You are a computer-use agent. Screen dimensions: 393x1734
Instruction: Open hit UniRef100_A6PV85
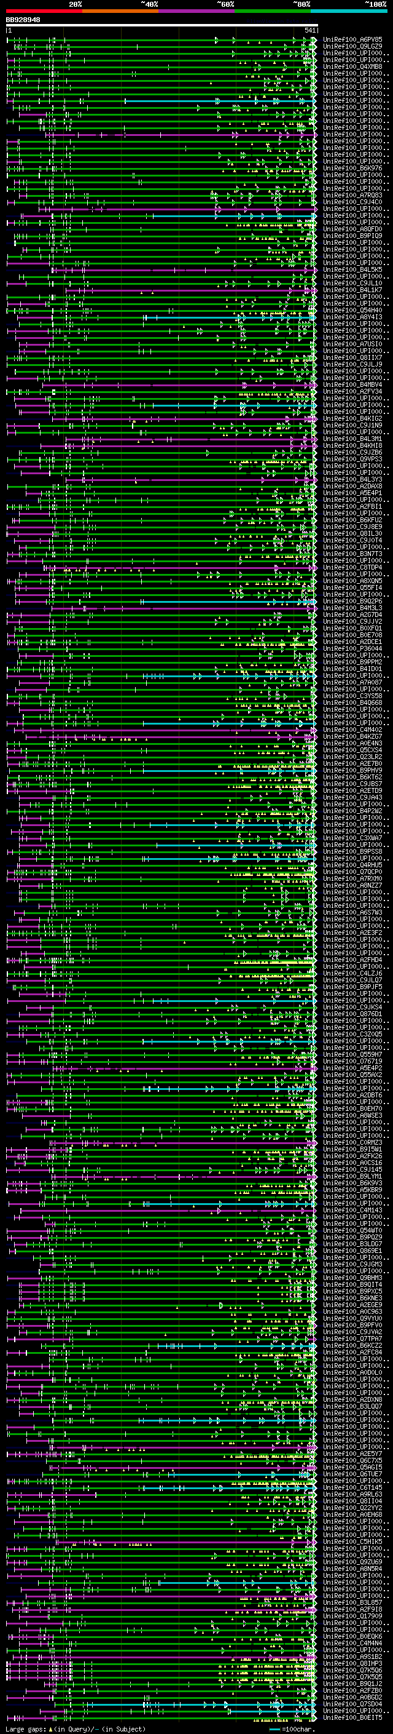(352, 40)
